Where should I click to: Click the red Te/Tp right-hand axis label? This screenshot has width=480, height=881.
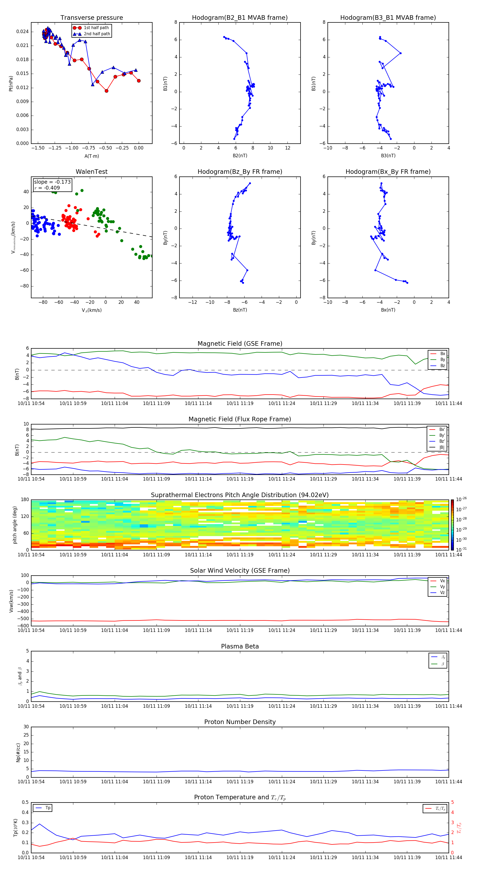tap(459, 828)
